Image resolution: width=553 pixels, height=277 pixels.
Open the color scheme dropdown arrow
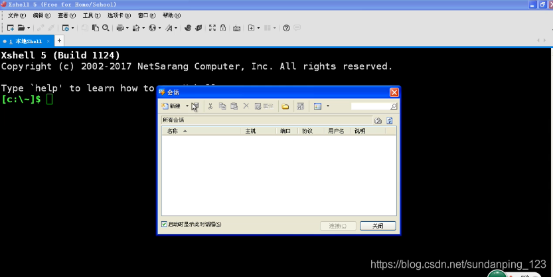point(143,28)
